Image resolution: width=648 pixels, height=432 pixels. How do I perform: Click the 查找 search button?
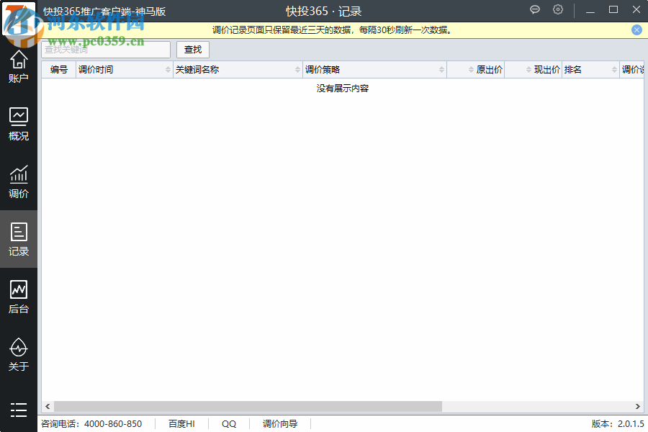click(x=192, y=50)
